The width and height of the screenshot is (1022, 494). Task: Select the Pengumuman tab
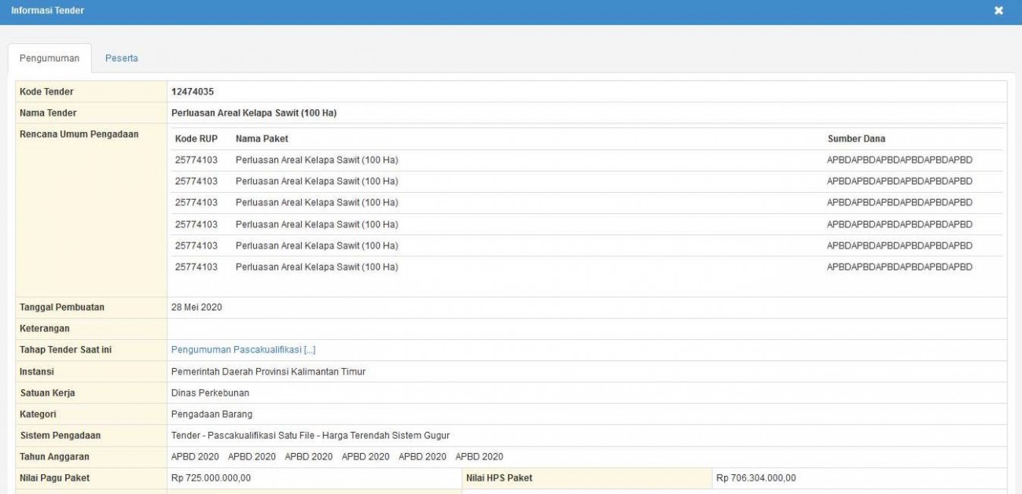(50, 58)
